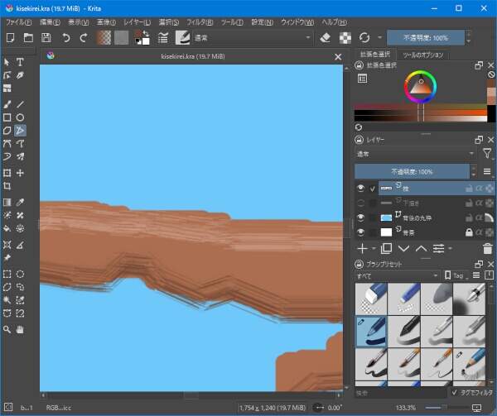The height and width of the screenshot is (416, 497).
Task: Select the Ellipse shape tool
Action: pyautogui.click(x=21, y=117)
